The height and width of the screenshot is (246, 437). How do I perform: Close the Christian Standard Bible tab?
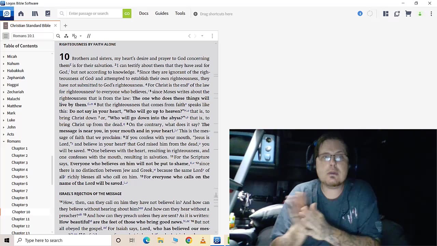coord(55,26)
